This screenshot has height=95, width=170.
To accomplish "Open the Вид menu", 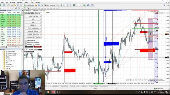I will 7,2.
